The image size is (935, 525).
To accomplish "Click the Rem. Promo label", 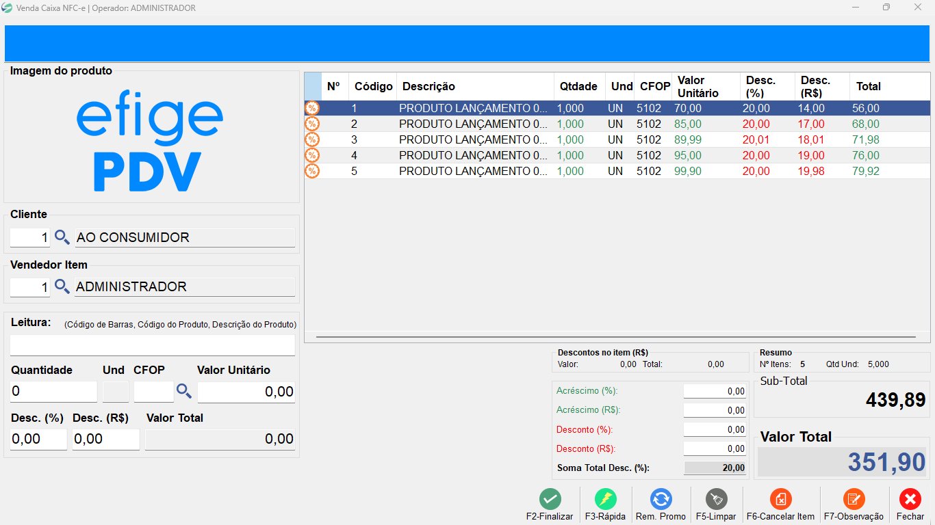I will click(x=661, y=517).
